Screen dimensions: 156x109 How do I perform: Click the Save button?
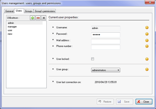click(x=125, y=101)
